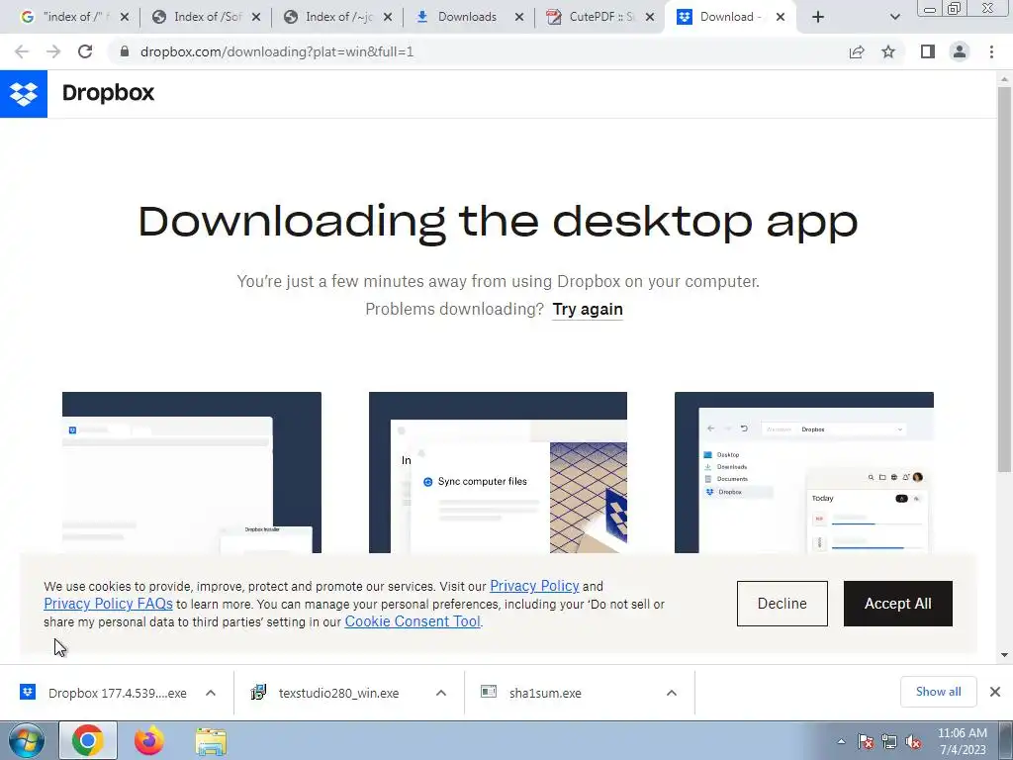Click the sha1sum file icon in downloads shelf
The height and width of the screenshot is (760, 1013).
[489, 692]
